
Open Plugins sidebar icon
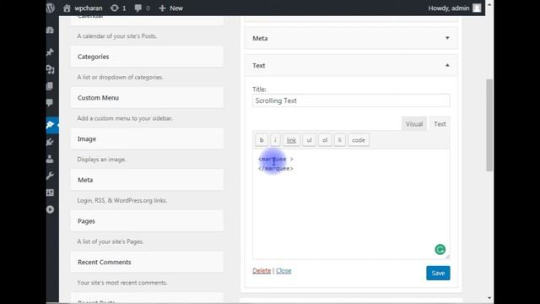51,142
